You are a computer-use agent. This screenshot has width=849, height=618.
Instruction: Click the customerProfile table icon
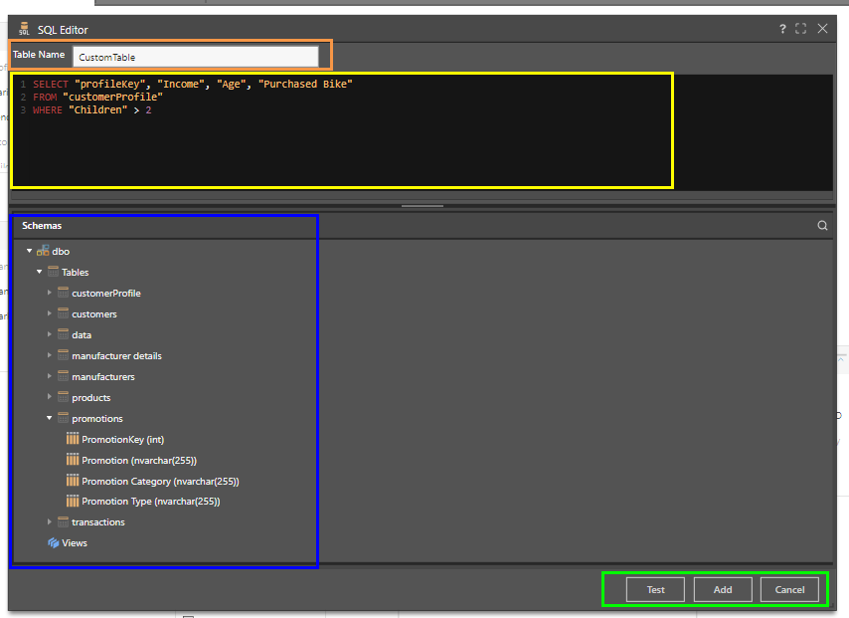click(64, 294)
